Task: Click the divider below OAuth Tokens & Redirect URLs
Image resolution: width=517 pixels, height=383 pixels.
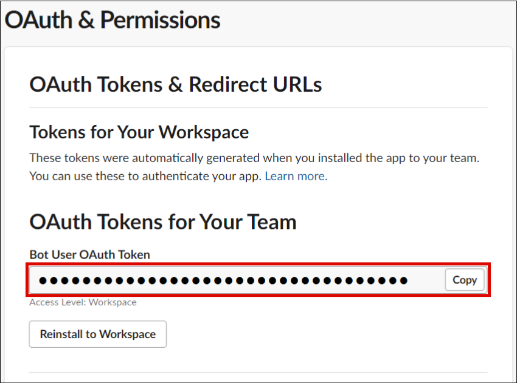Action: (x=258, y=108)
